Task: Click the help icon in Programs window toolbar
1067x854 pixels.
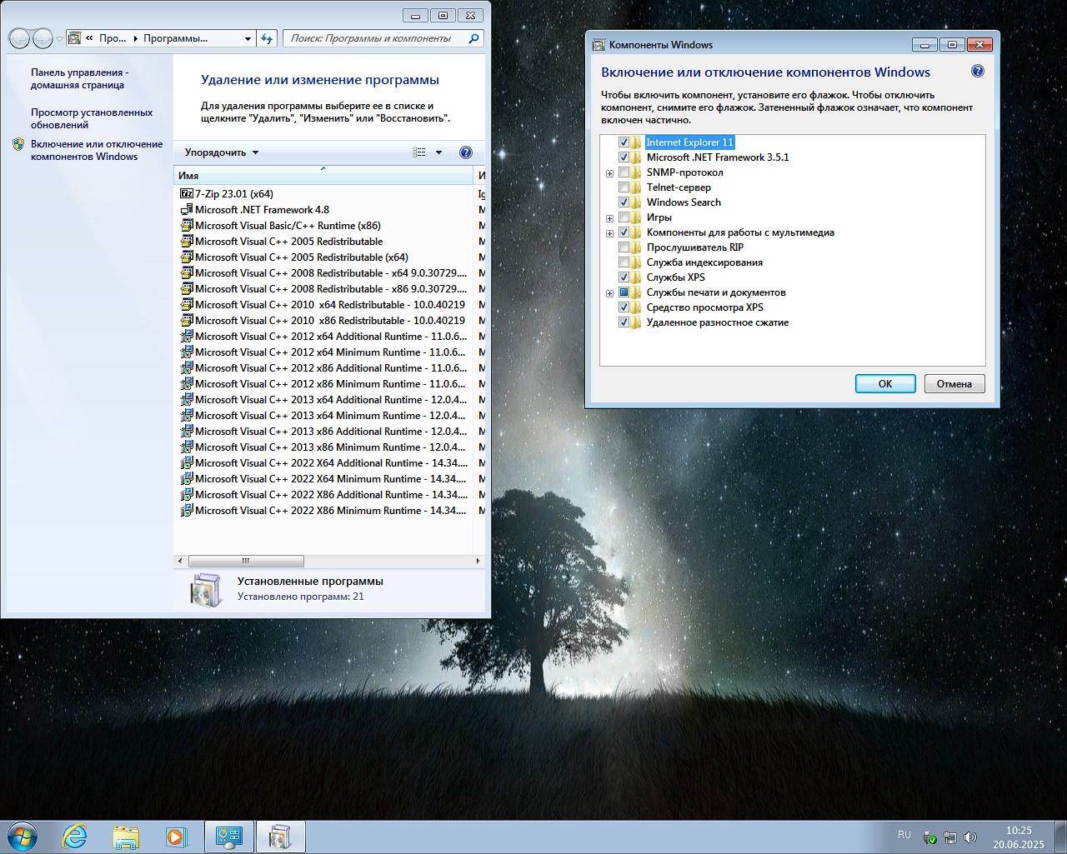Action: coord(466,152)
